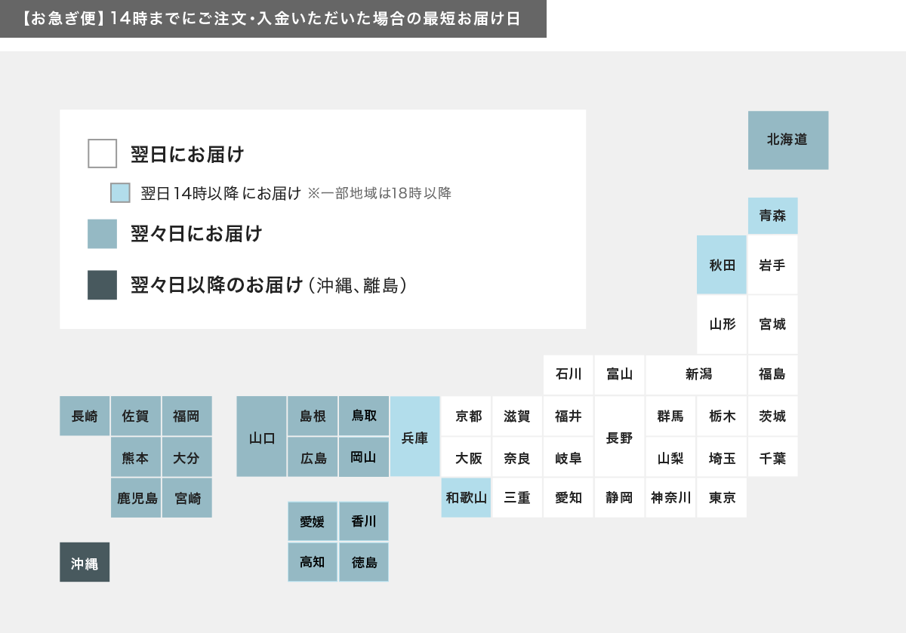906x633 pixels.
Task: Select the 大阪 prefecture tile
Action: pos(466,457)
